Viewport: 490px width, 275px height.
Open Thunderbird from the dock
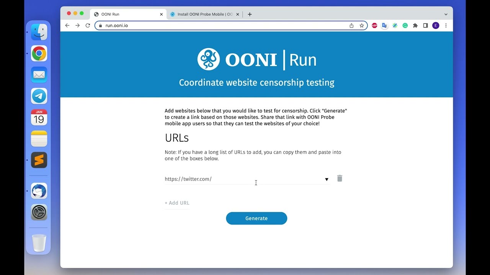click(39, 191)
